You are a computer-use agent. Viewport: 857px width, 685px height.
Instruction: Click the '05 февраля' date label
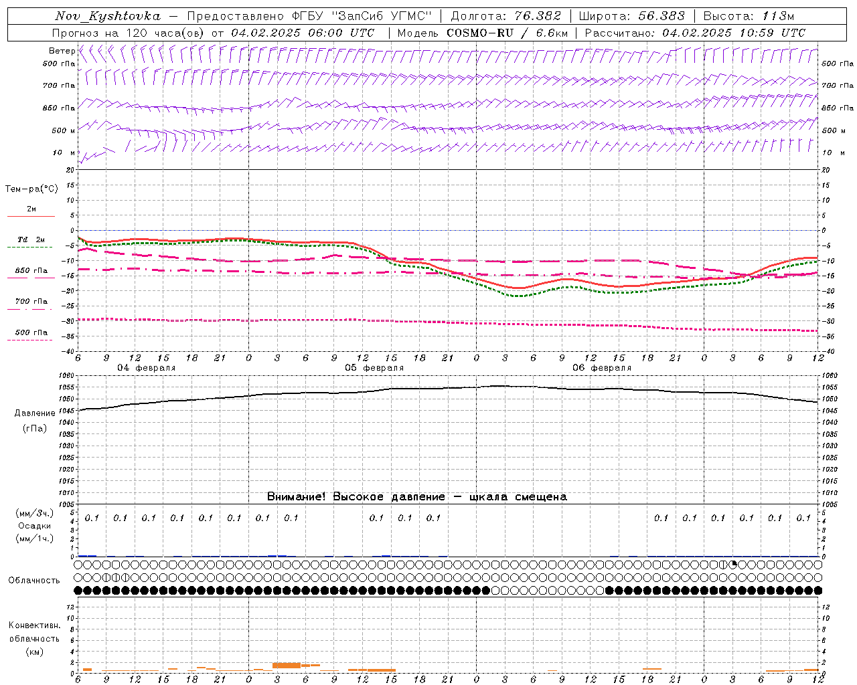click(x=374, y=368)
